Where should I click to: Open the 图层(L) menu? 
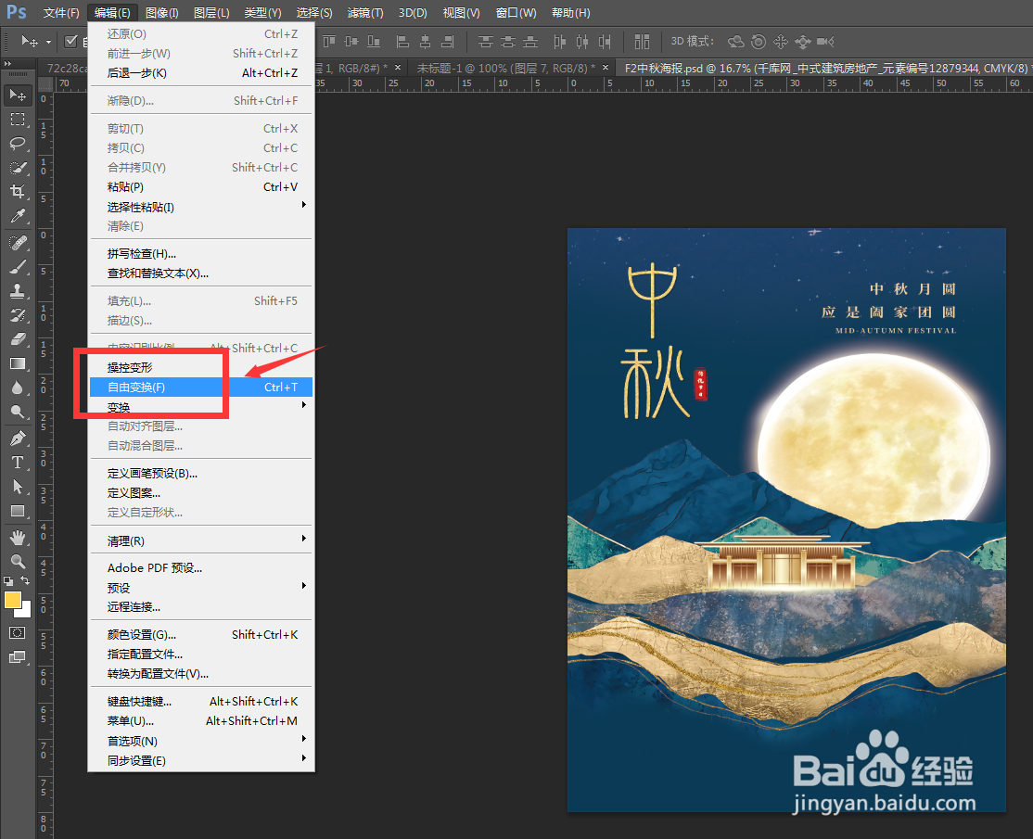[211, 12]
